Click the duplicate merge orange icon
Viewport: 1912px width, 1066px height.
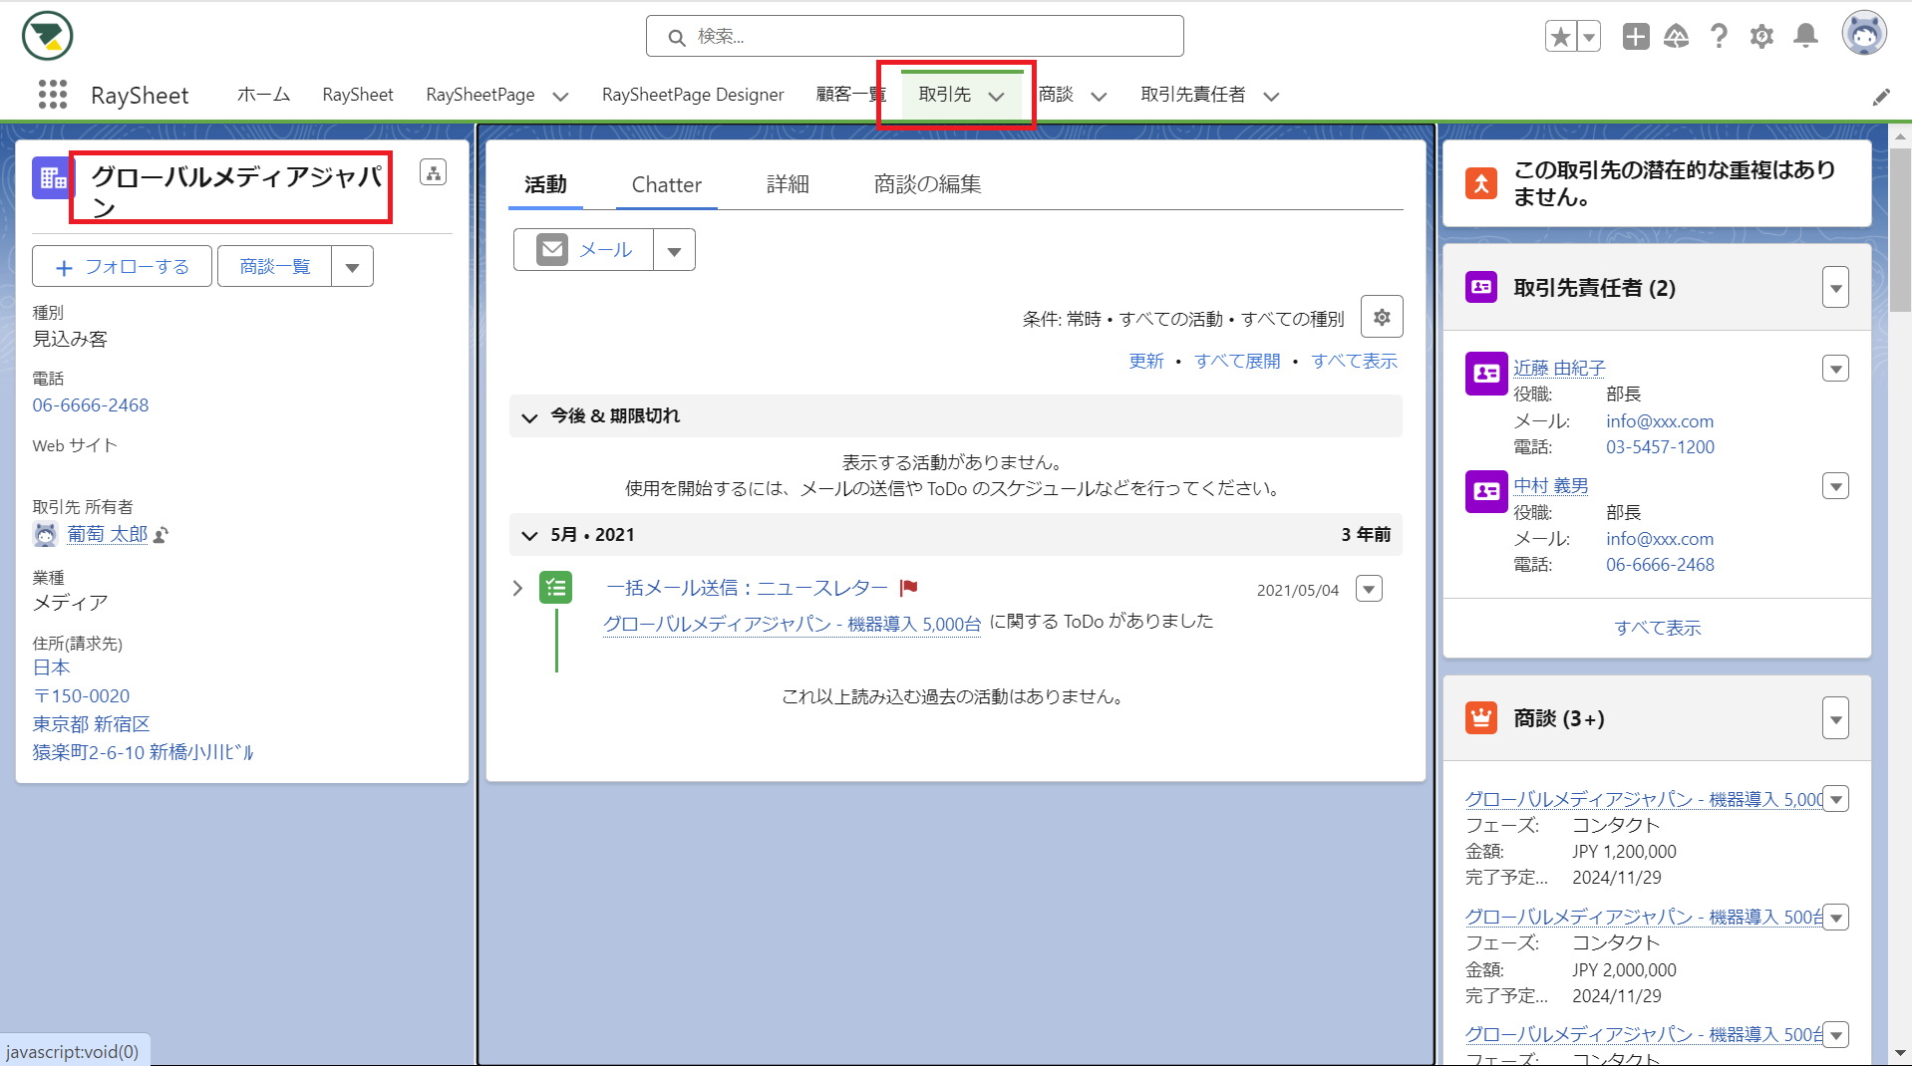1481,183
